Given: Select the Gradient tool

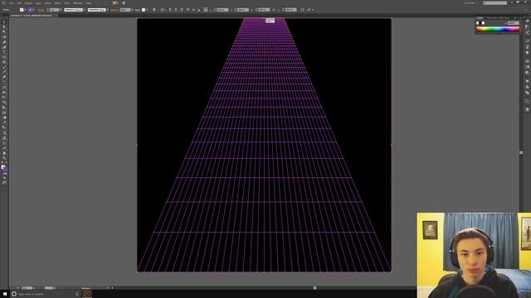Looking at the screenshot, I should coord(4,118).
